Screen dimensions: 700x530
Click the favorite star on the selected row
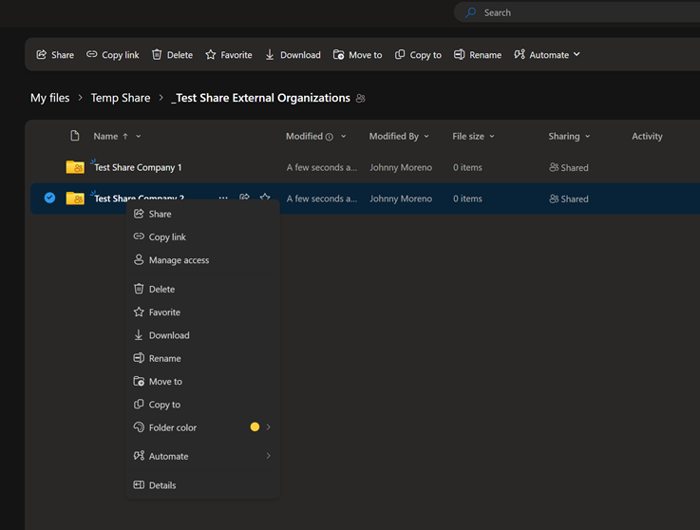click(x=265, y=197)
